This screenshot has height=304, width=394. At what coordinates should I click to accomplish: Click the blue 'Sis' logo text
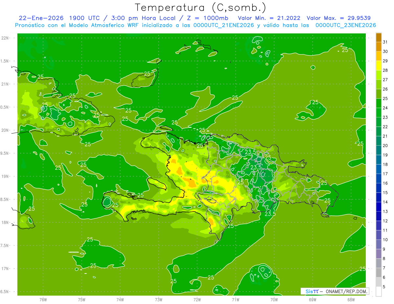point(309,291)
